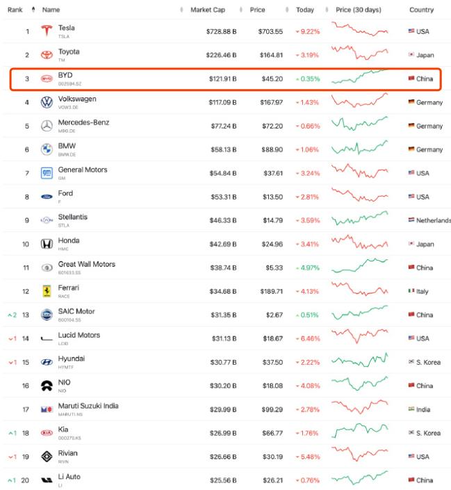Click Tesla market cap $728.88 B

(221, 31)
